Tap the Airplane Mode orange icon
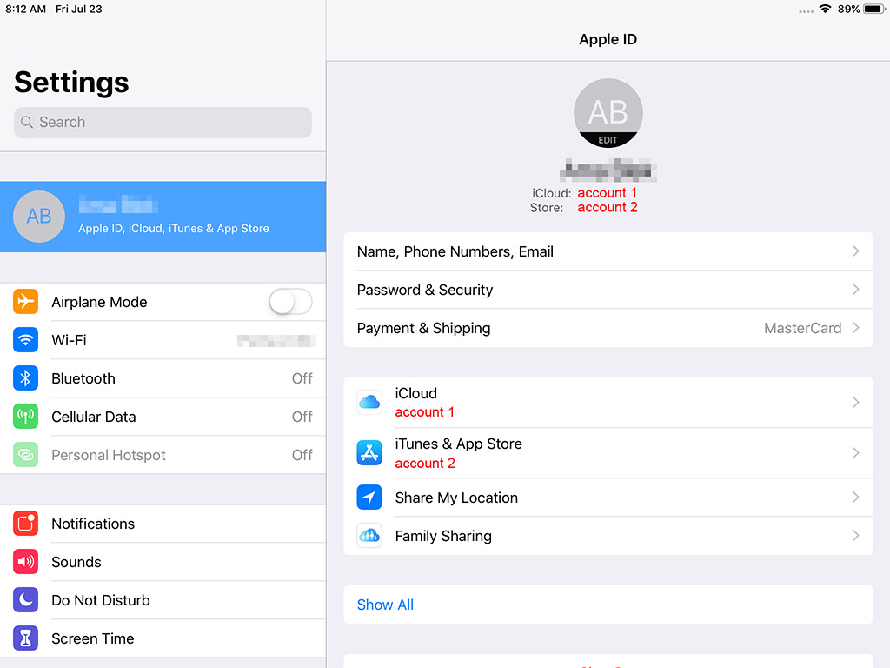Image resolution: width=890 pixels, height=668 pixels. [x=25, y=302]
